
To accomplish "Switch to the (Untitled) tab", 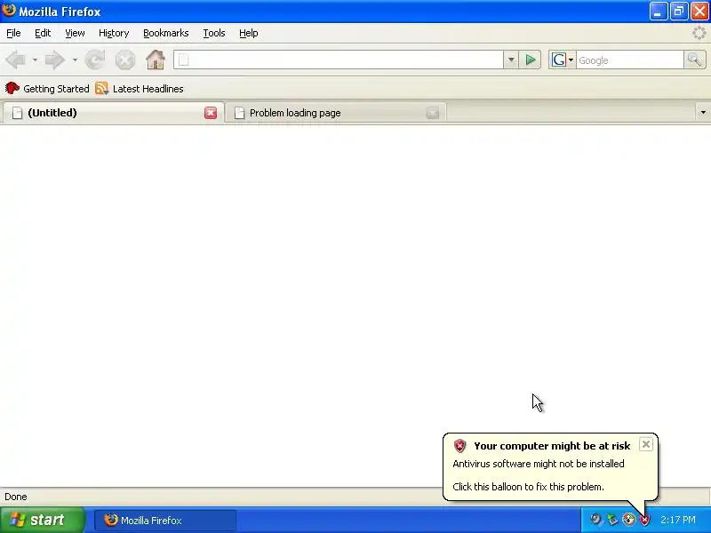I will pyautogui.click(x=113, y=113).
